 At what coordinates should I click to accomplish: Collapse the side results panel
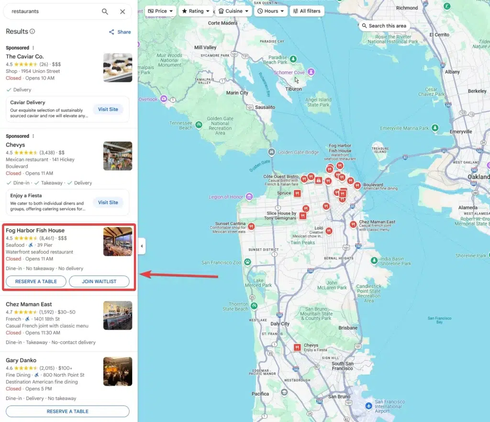coord(142,246)
